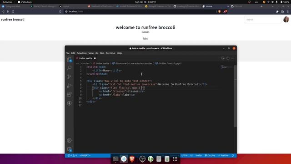Open the Edit menu in VSCodium
The width and height of the screenshot is (291, 164).
(73, 53)
